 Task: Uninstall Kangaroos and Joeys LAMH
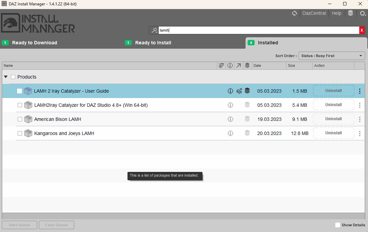pos(333,133)
